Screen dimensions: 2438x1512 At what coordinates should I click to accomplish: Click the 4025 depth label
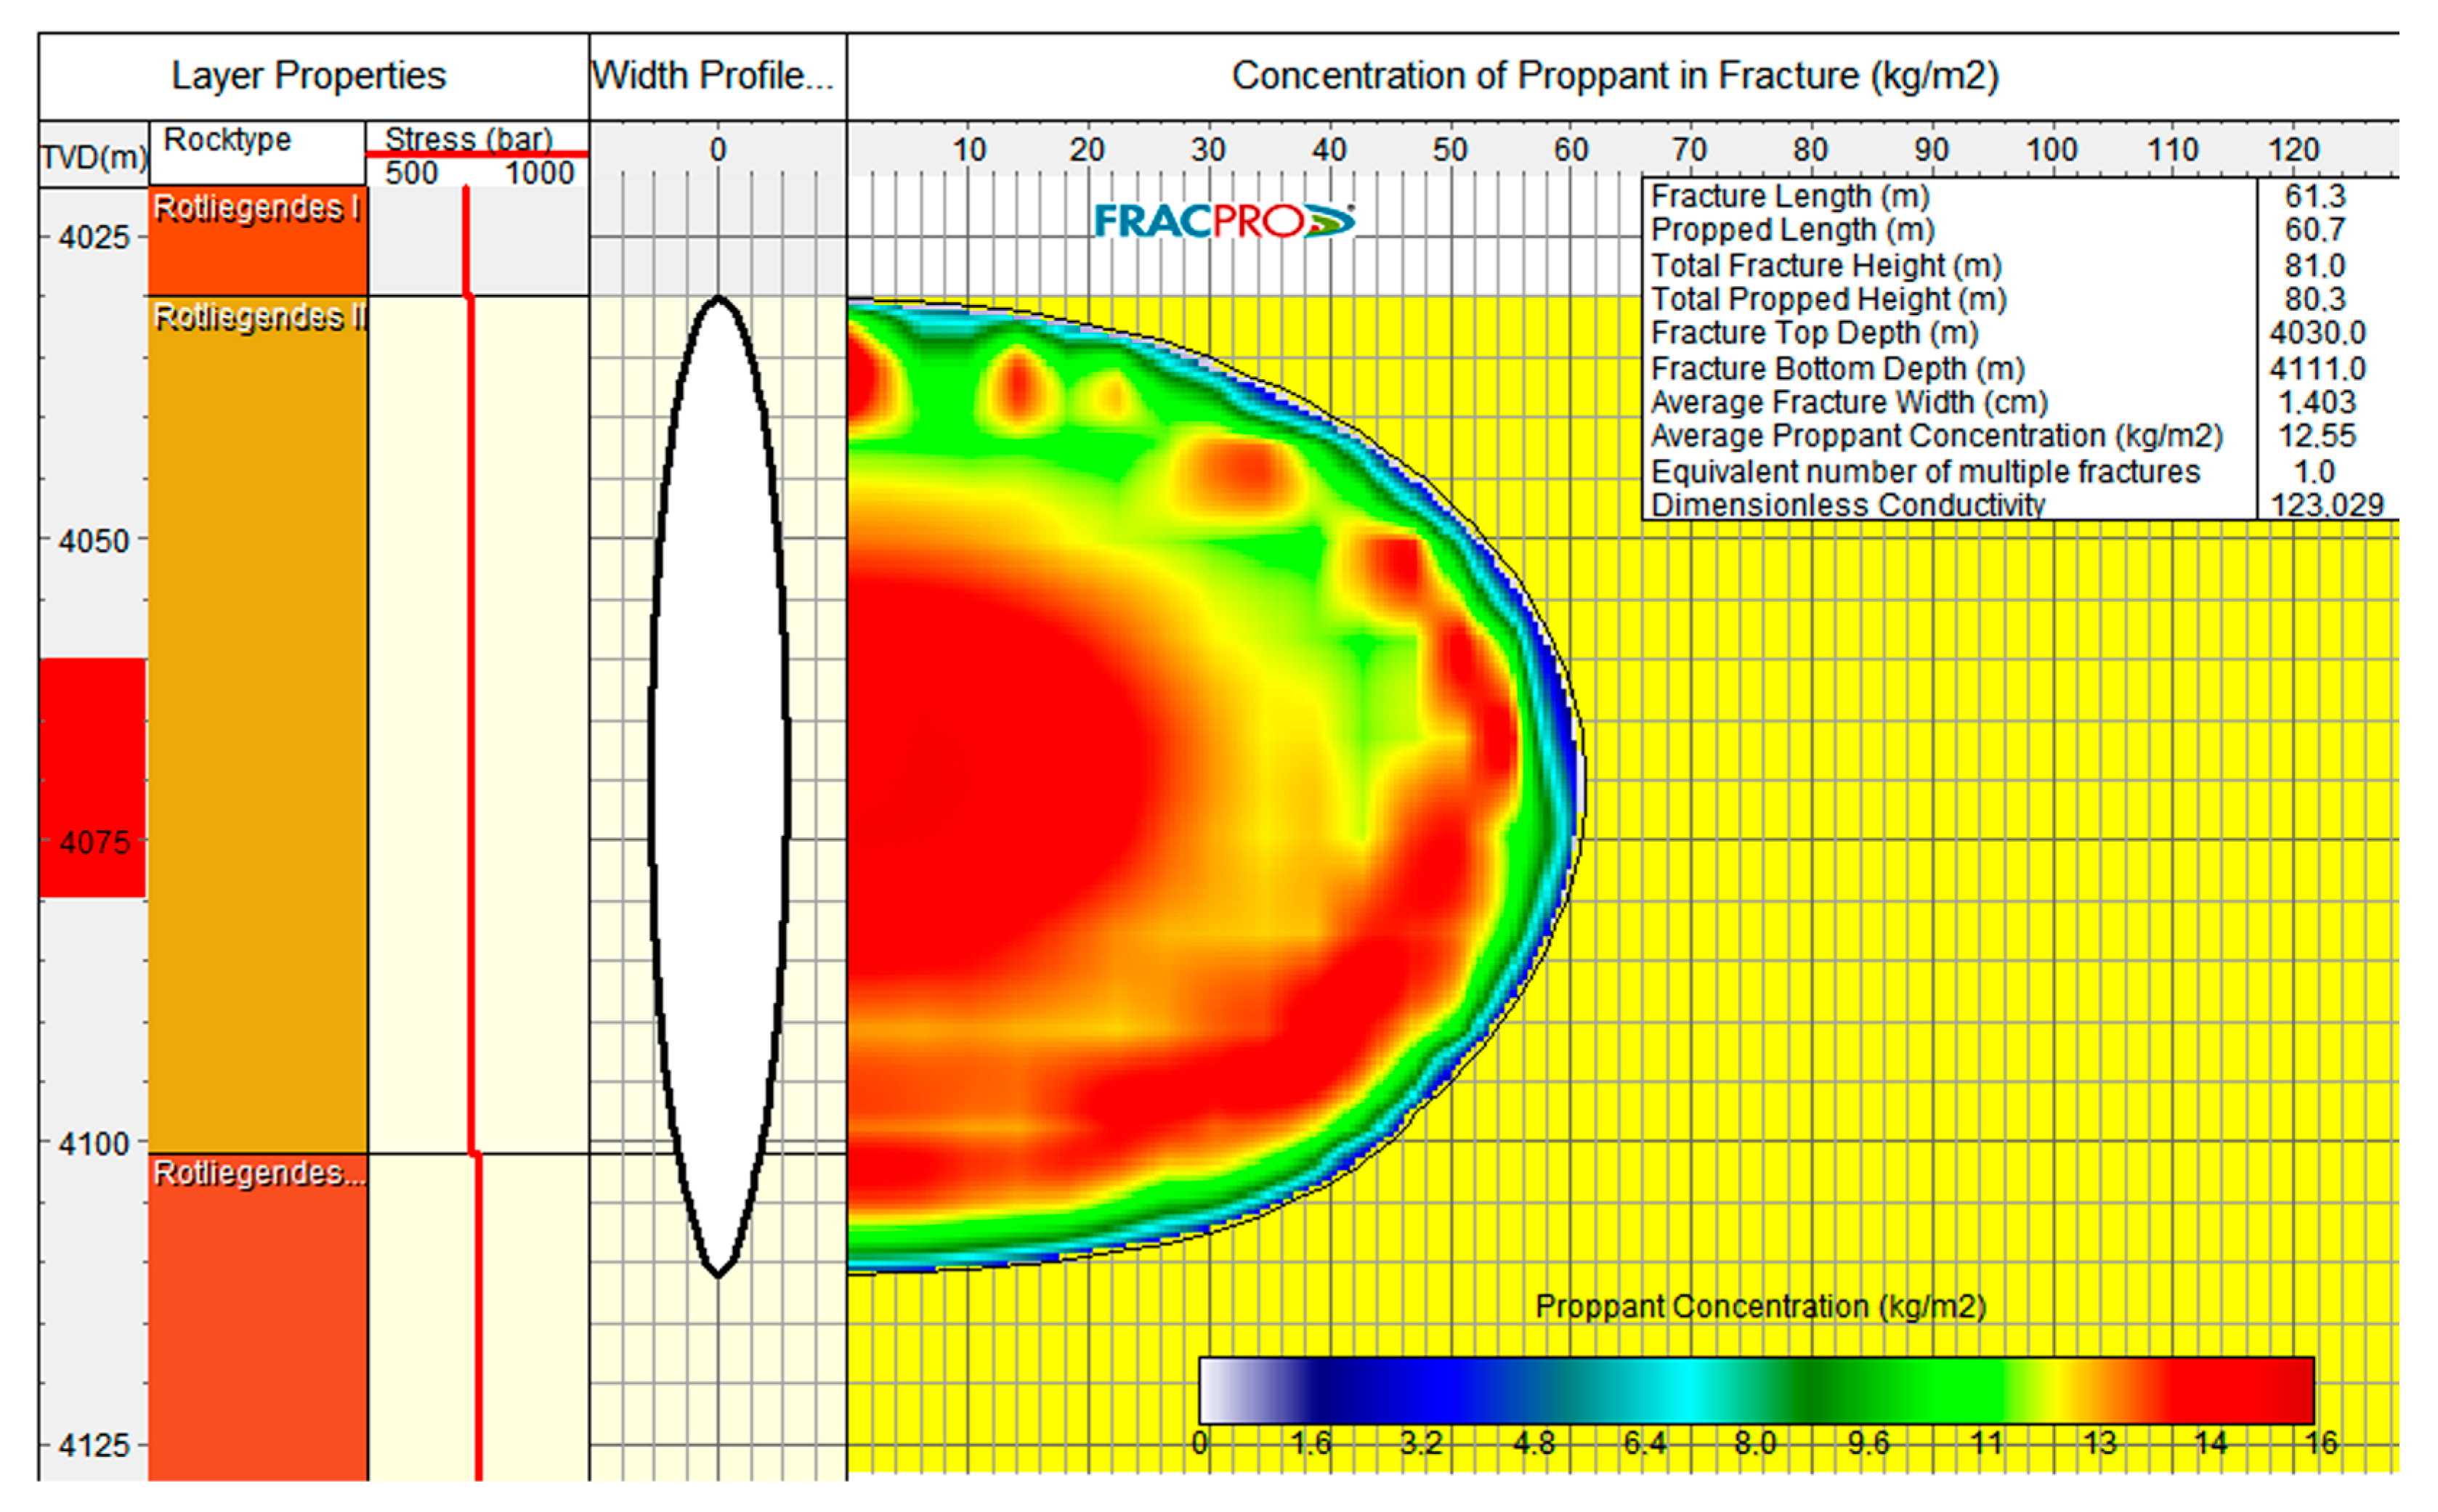pyautogui.click(x=94, y=238)
